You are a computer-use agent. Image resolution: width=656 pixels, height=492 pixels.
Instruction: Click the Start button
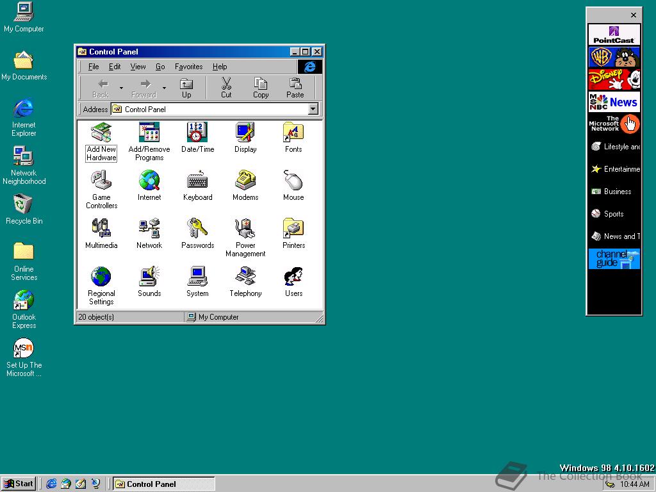coord(19,484)
